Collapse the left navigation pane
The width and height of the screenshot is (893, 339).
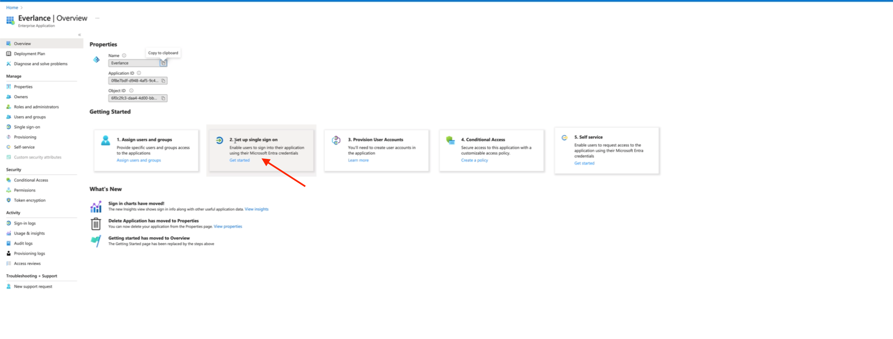tap(80, 35)
